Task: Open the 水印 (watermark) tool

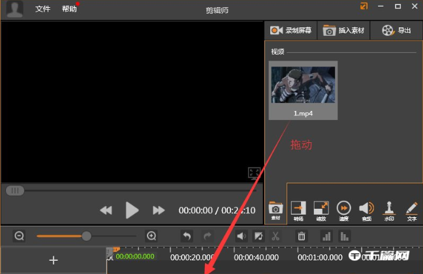Action: [389, 210]
